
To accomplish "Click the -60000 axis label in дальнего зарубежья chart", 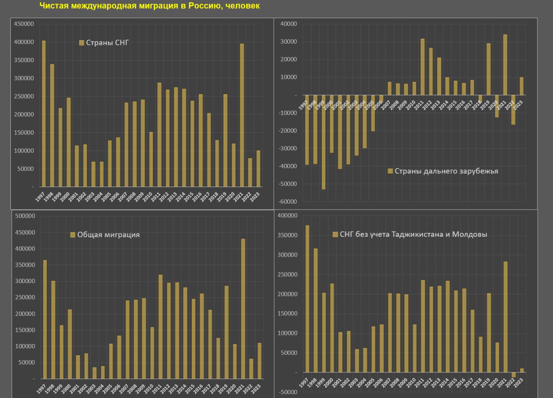I will coord(288,202).
